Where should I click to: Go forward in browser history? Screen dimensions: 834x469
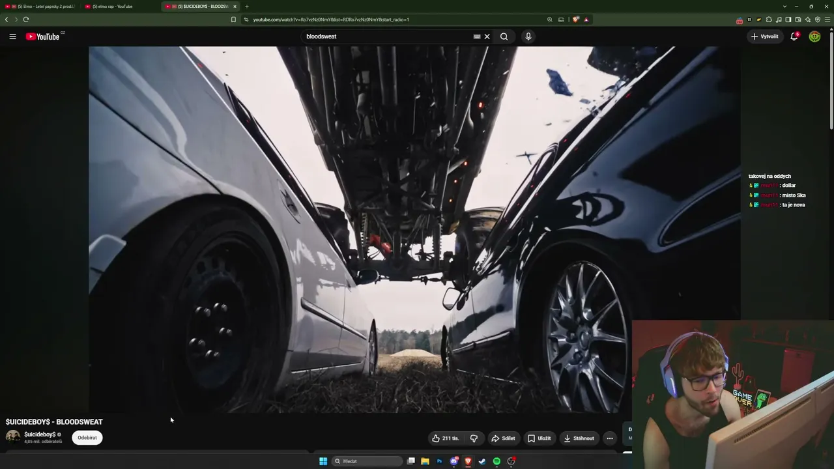tap(16, 20)
